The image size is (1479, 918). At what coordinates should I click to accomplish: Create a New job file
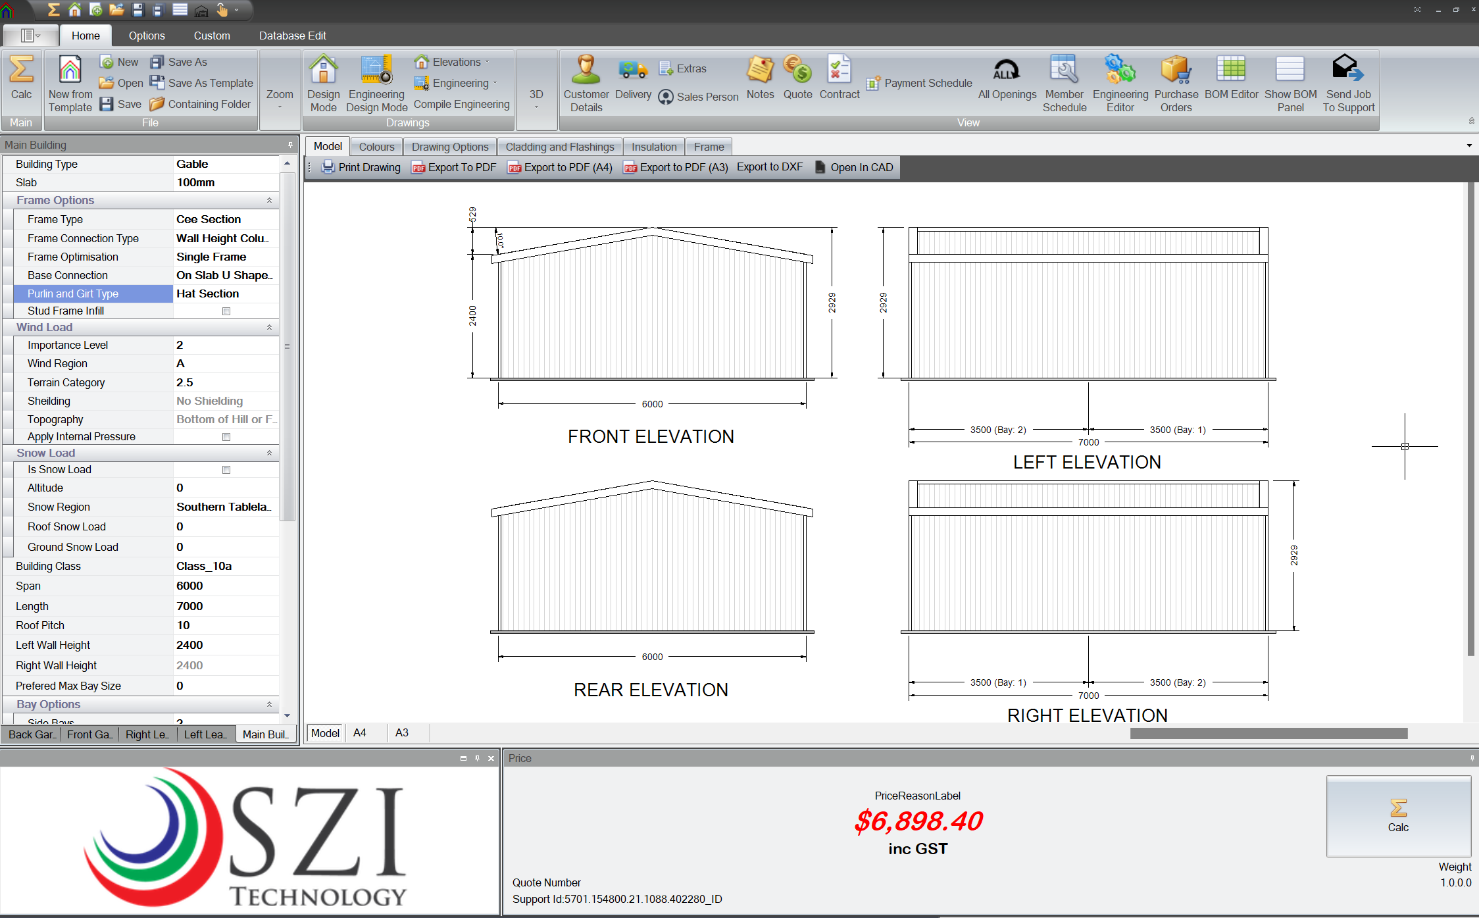pos(119,62)
